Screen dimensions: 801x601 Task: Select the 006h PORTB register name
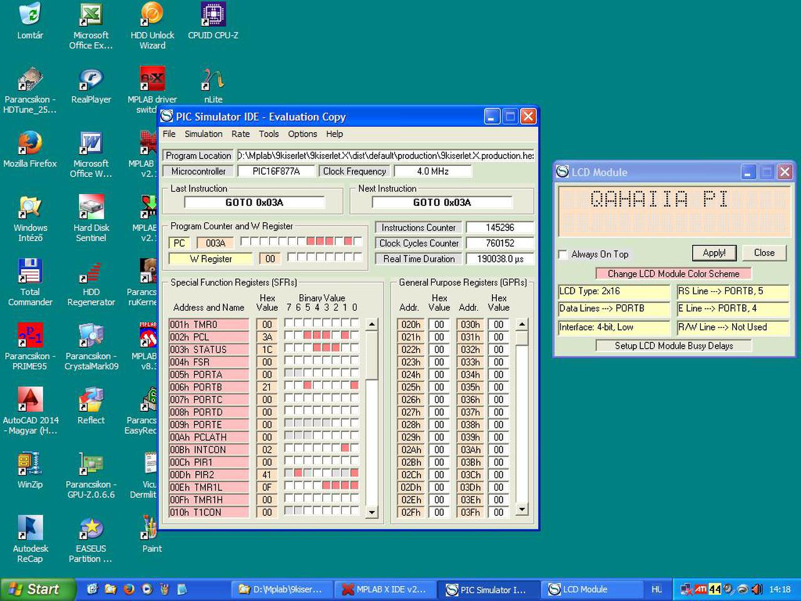(x=209, y=387)
